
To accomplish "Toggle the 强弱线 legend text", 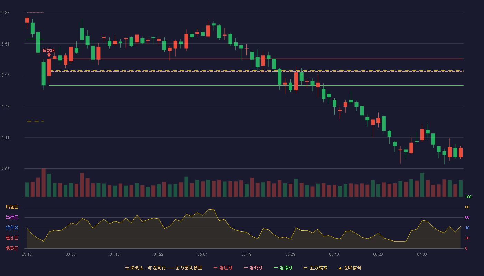I will pyautogui.click(x=256, y=268).
